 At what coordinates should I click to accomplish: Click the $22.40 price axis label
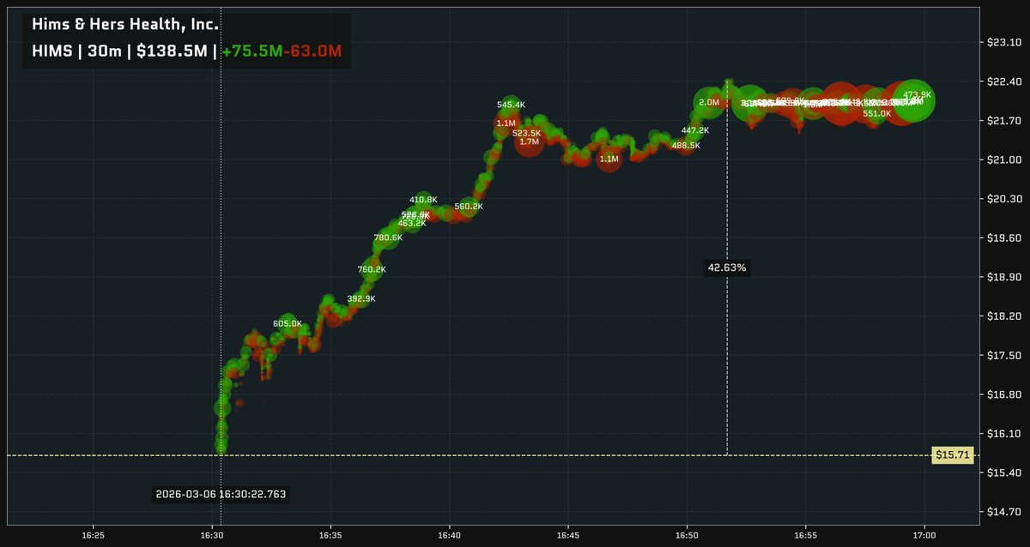point(1003,81)
